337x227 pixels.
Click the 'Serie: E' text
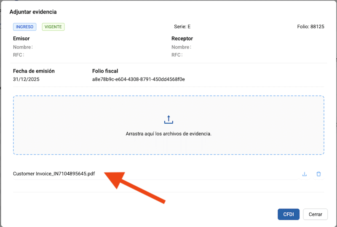coord(182,27)
